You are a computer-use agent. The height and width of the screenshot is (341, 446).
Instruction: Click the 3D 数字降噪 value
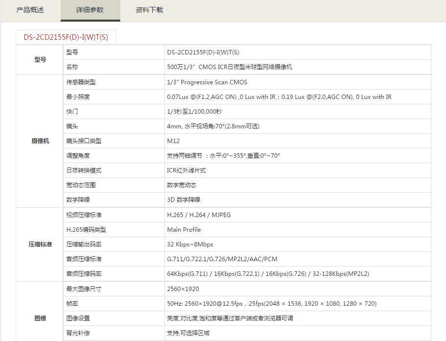[183, 200]
